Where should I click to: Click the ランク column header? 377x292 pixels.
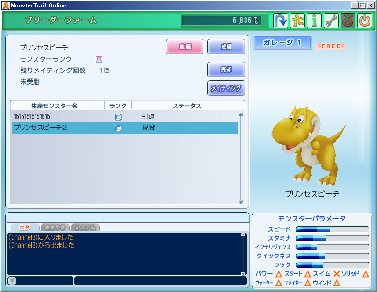coord(118,106)
